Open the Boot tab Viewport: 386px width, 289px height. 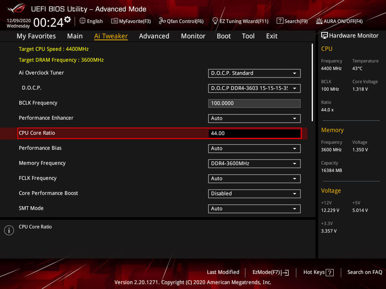[224, 36]
